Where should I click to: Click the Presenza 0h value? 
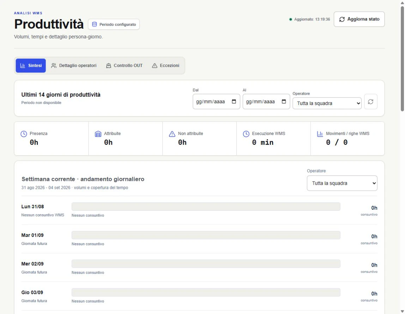tap(34, 142)
